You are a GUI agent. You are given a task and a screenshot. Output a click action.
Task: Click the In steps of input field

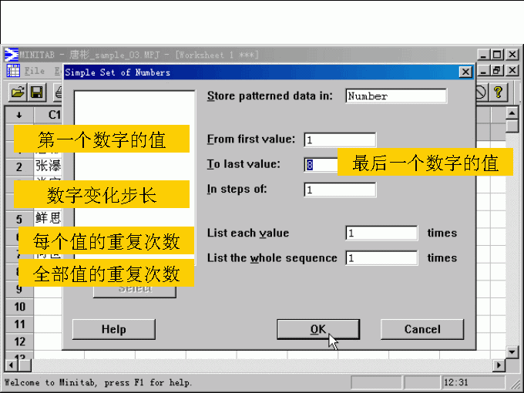[340, 190]
